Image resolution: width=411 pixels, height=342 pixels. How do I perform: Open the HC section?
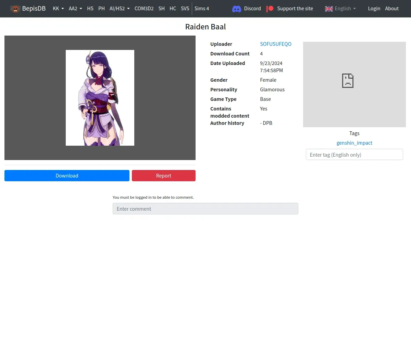[x=173, y=9]
